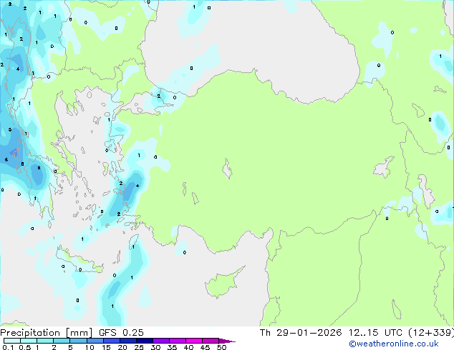The height and width of the screenshot is (350, 454).
Task: Click the "Th 29-01-2026" date text
Action: 301,333
